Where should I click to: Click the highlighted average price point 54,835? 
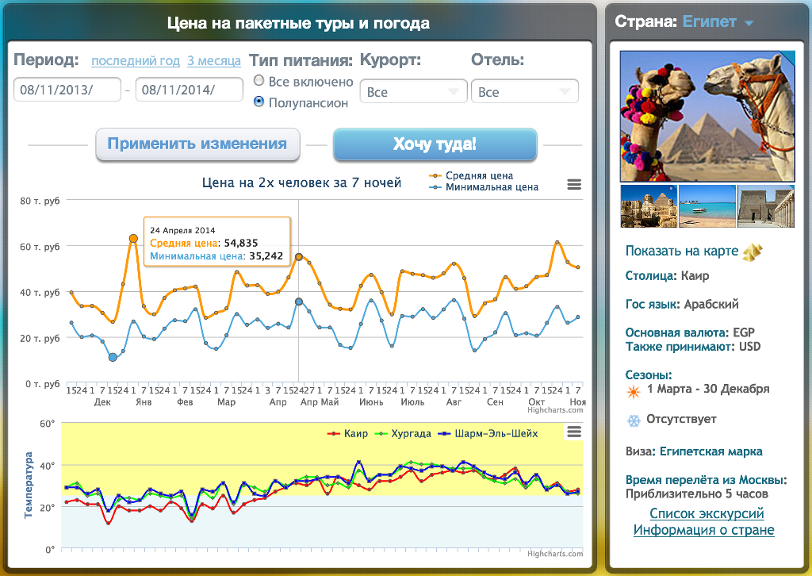point(299,257)
